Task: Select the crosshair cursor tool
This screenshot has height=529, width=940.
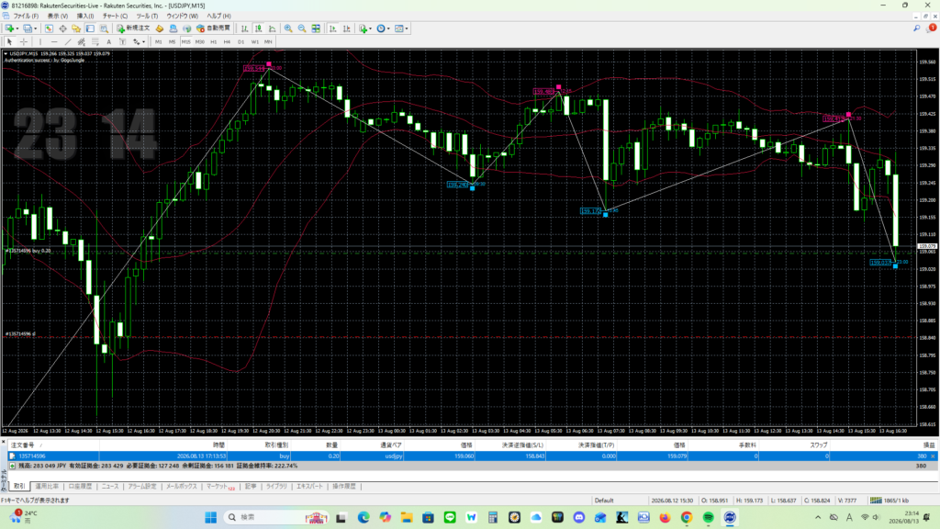Action: (23, 42)
